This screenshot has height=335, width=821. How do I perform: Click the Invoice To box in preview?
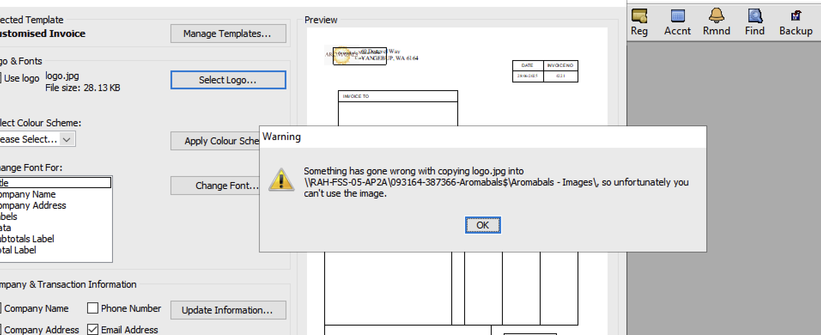coord(398,108)
